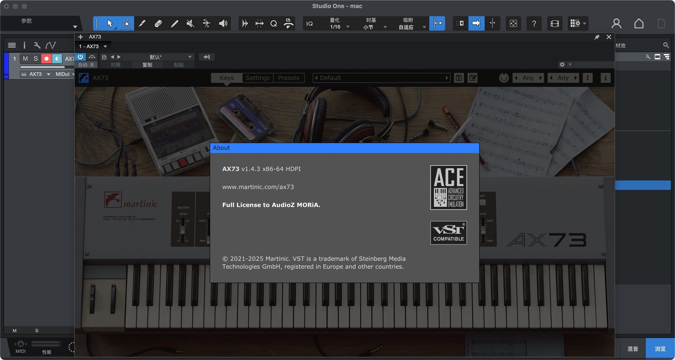Click the exclamation mark panic icon
Screen dimensions: 675x360
pos(587,78)
